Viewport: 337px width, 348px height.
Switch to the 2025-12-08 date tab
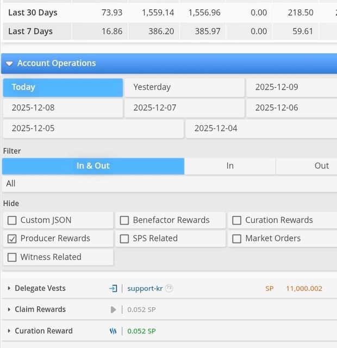62,108
